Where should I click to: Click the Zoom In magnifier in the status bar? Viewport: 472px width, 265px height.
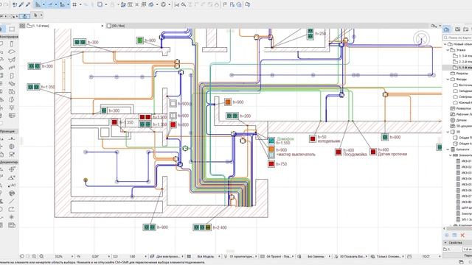(34, 256)
